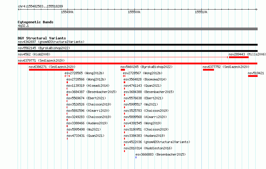This screenshot has height=169, width=266.
Task: Select nsv2810314 (Huddleston2016)
Action: pyautogui.click(x=148, y=148)
